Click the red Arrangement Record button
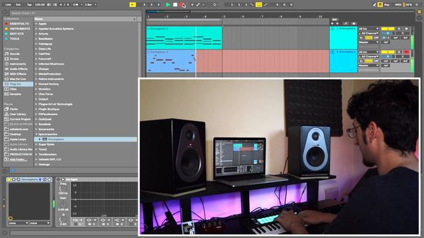 [182, 5]
